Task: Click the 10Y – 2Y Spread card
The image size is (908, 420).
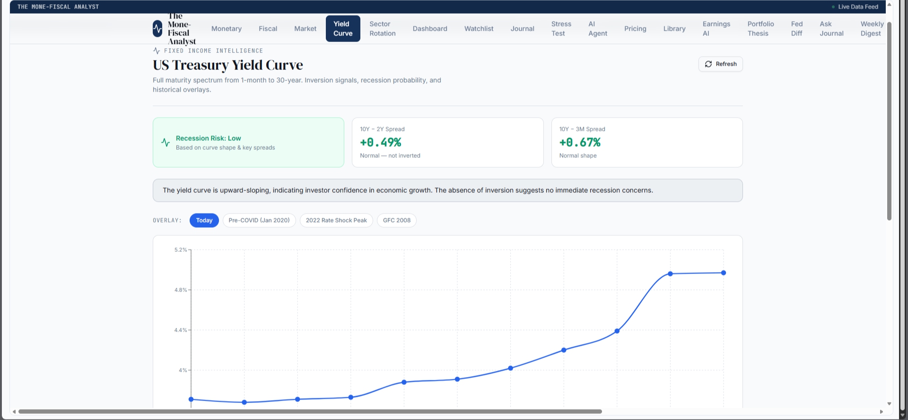Action: click(448, 142)
